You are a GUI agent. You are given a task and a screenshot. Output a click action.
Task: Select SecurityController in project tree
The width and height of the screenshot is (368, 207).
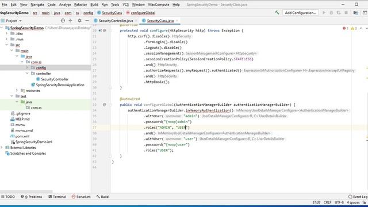(x=55, y=79)
